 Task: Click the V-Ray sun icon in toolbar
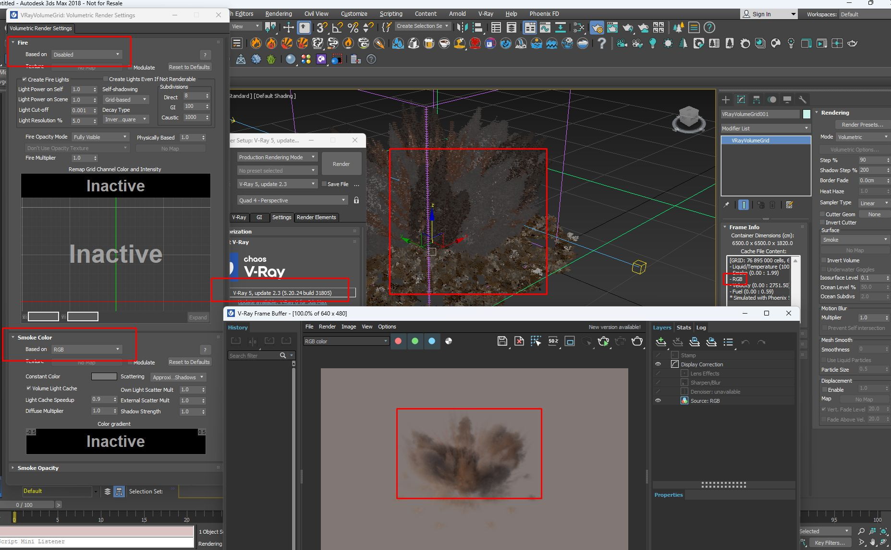pyautogui.click(x=668, y=44)
